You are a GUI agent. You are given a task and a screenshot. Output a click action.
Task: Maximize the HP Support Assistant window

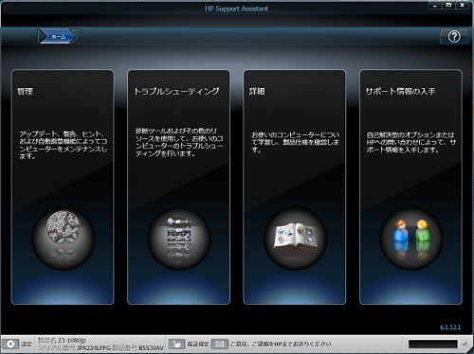tap(448, 6)
